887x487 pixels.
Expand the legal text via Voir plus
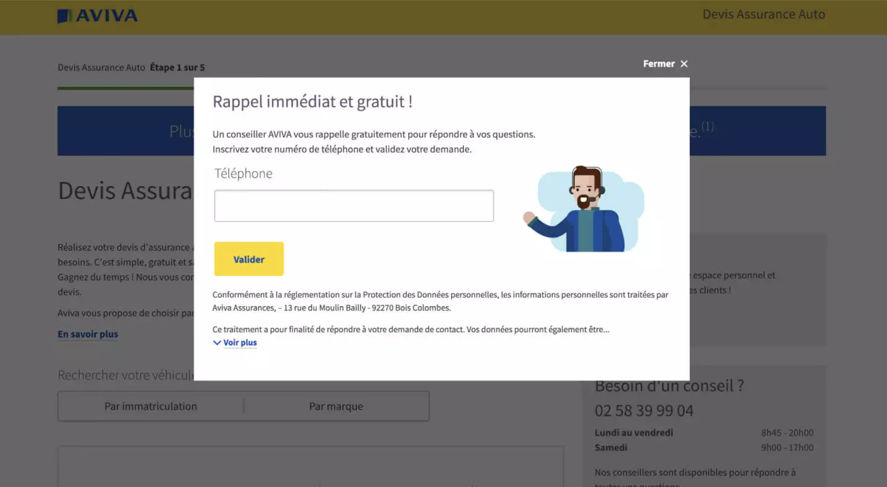pos(240,343)
